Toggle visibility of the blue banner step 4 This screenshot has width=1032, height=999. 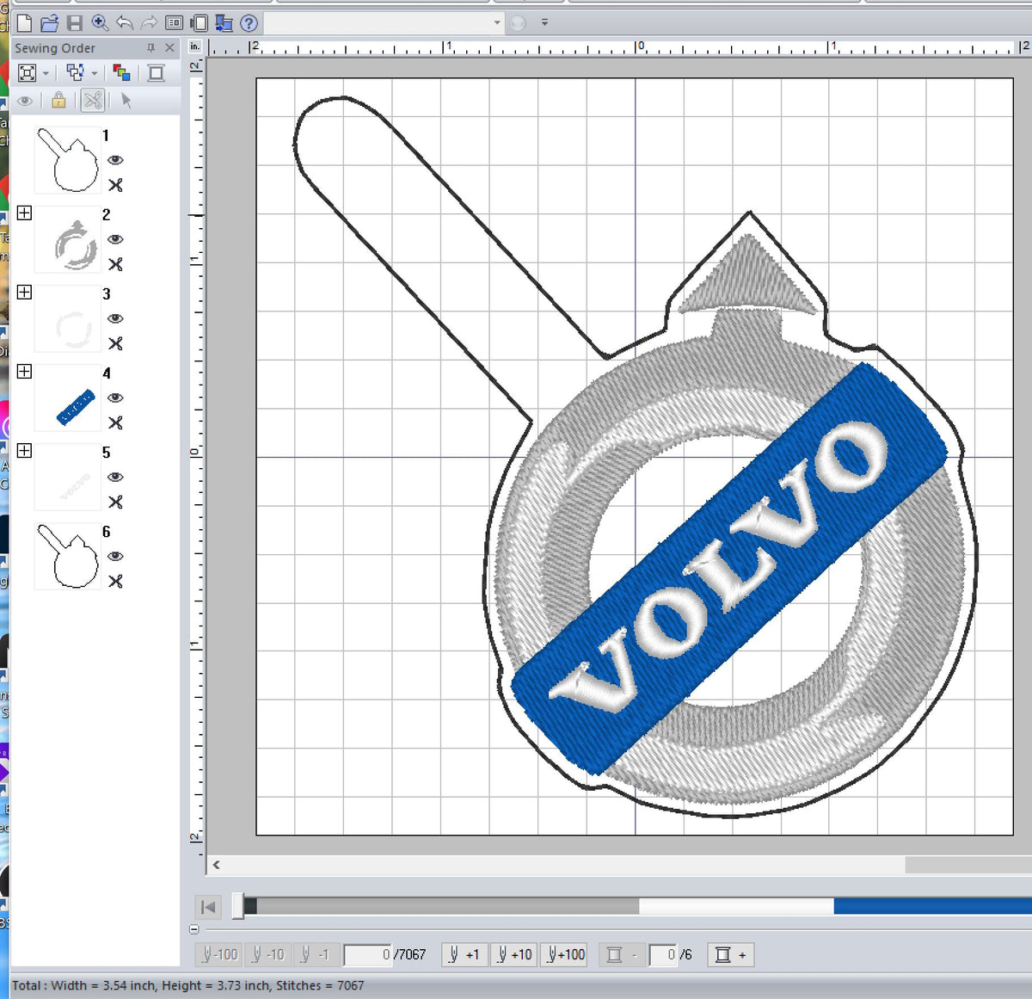click(114, 398)
